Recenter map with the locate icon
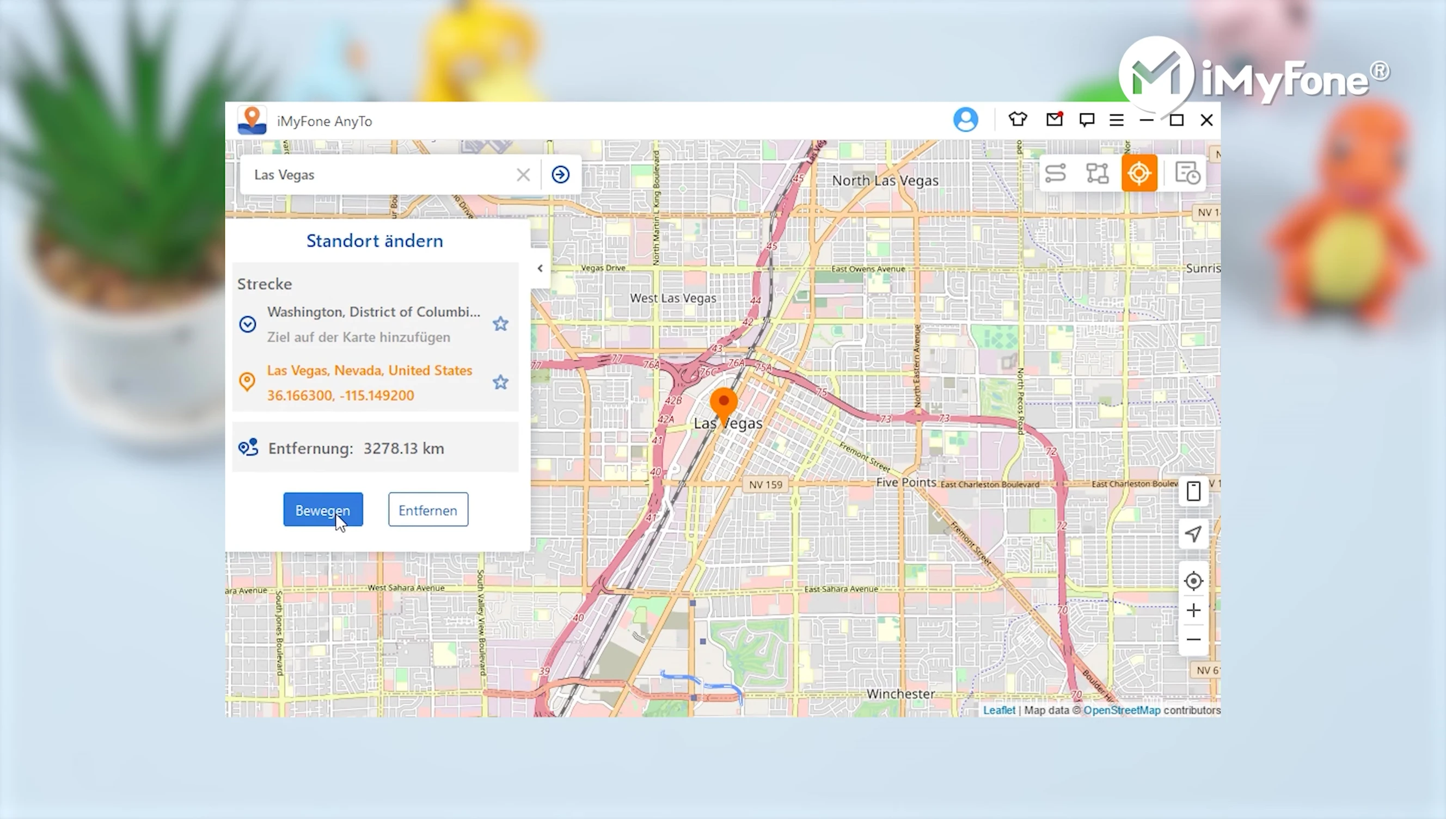The width and height of the screenshot is (1446, 819). pos(1193,581)
